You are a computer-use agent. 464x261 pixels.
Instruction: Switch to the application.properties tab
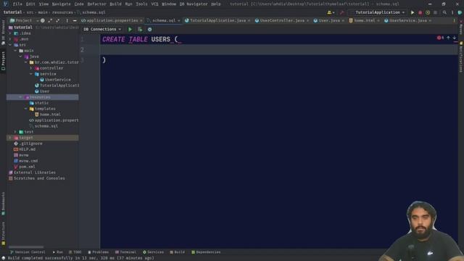[x=112, y=20]
